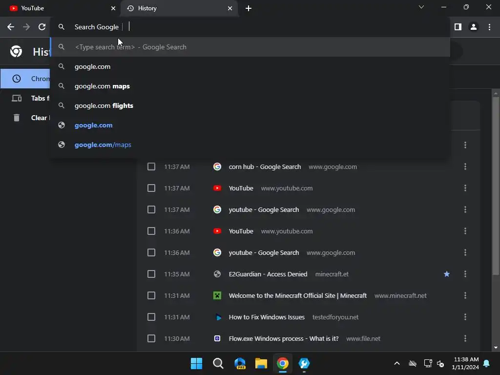Check the box for the 11:36 AM YouTube entry
Viewport: 500px width, 375px height.
coord(151,231)
